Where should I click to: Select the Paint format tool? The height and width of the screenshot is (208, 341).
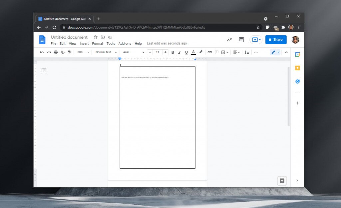70,52
